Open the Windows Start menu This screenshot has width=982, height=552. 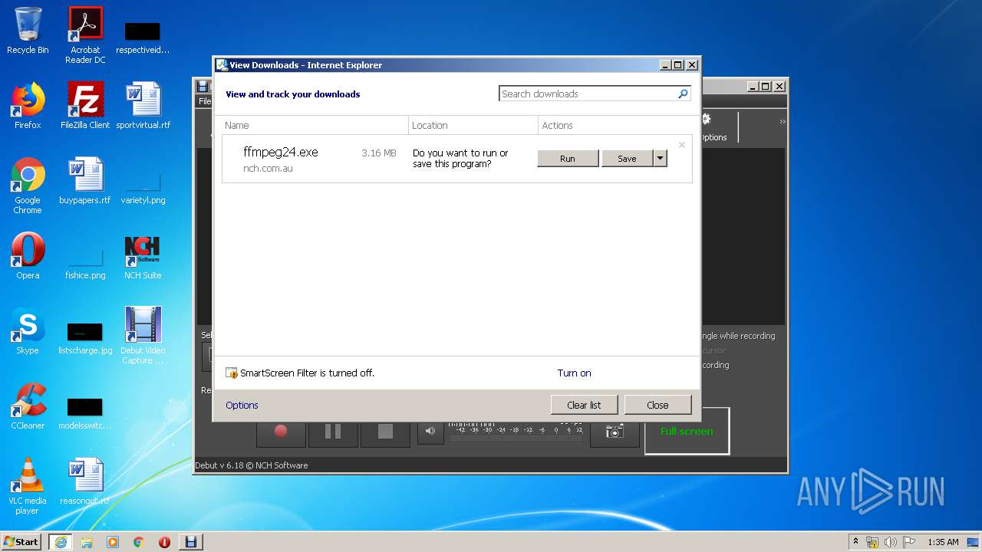21,541
